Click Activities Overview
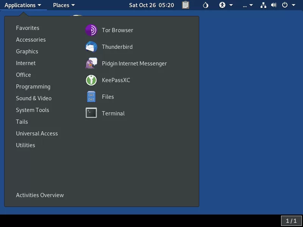Viewport: 303px width, 227px height. (x=40, y=195)
